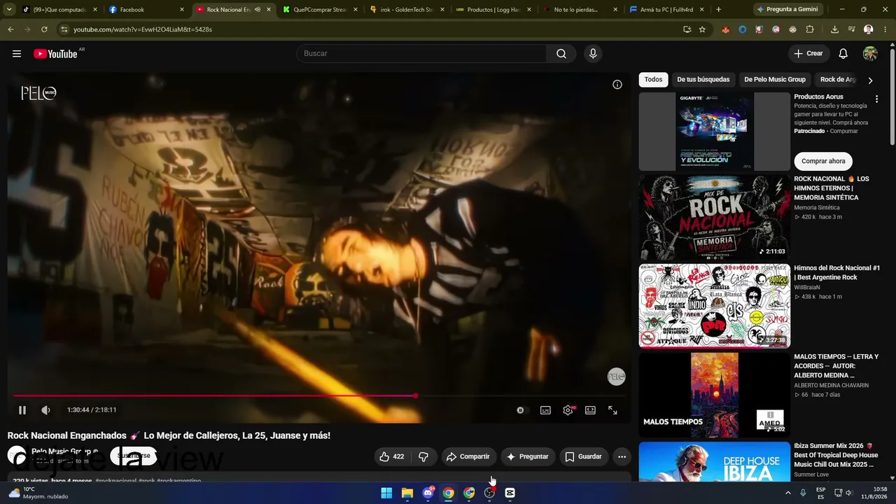Click the Compartir share button

(x=468, y=456)
